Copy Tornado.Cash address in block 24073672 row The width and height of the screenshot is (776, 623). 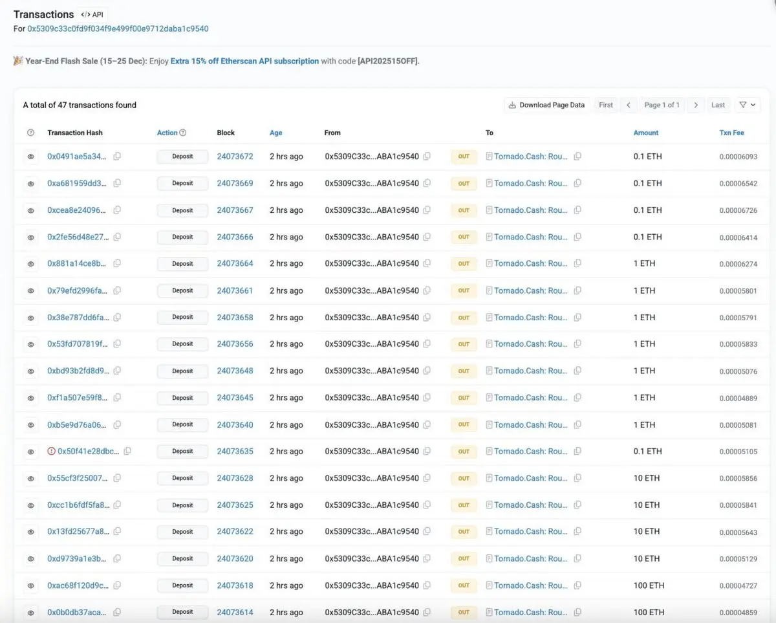point(577,157)
